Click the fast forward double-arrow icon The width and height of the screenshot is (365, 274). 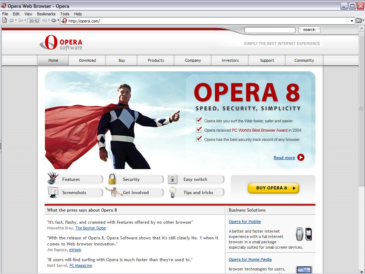click(x=53, y=20)
